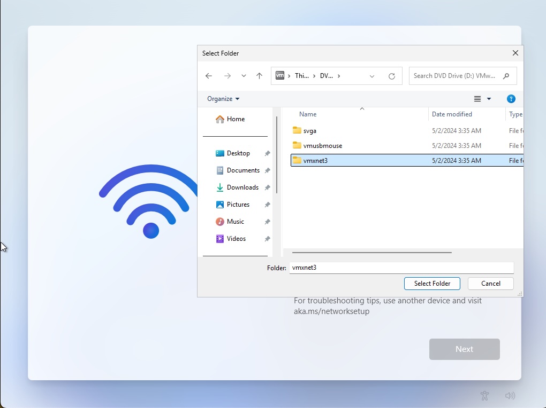546x408 pixels.
Task: Open recent locations chevron beside forward arrow
Action: [244, 76]
